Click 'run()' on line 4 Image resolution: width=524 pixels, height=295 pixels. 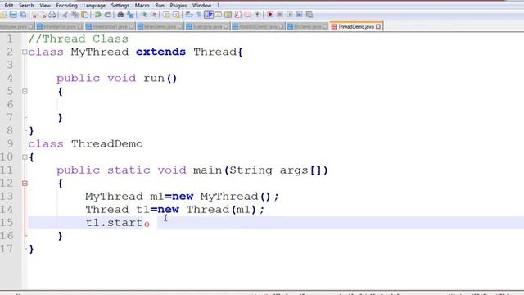point(160,79)
